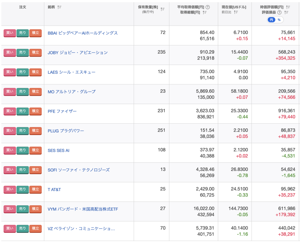Open MO アルトリア・グループ stock page
This screenshot has height=243, width=300.
point(71,92)
